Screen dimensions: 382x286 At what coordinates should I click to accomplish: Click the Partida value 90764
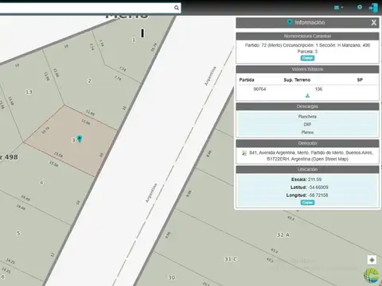click(x=259, y=89)
